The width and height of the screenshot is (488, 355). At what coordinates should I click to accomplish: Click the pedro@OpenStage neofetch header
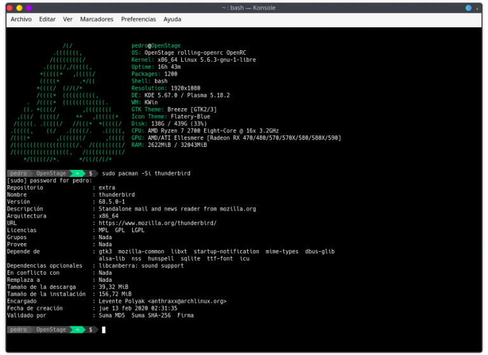pyautogui.click(x=156, y=46)
